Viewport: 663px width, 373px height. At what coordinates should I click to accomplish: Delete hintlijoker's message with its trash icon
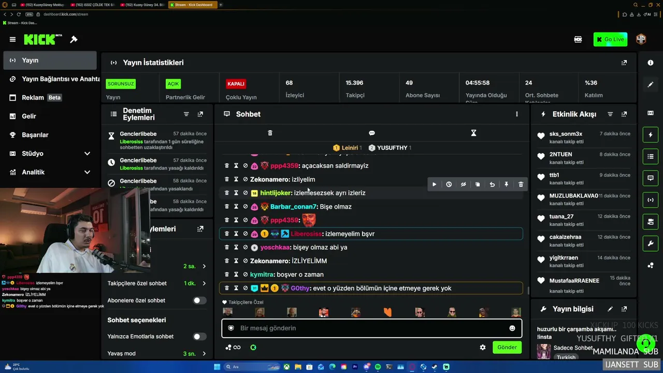coord(226,193)
